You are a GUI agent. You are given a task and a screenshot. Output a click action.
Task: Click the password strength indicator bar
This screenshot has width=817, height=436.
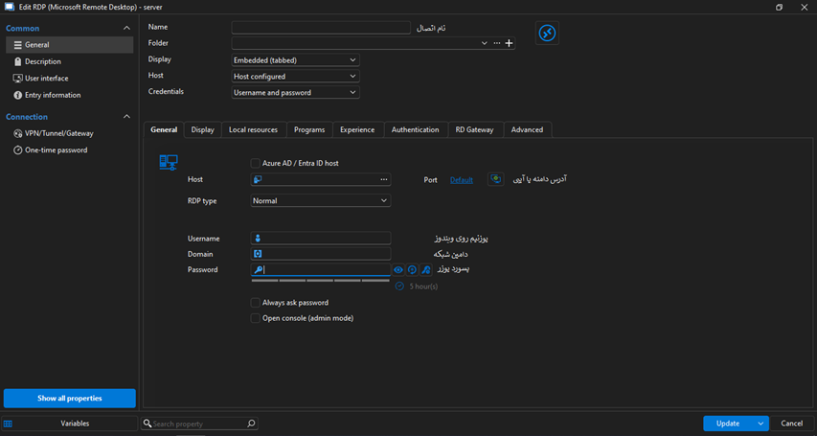click(x=321, y=281)
